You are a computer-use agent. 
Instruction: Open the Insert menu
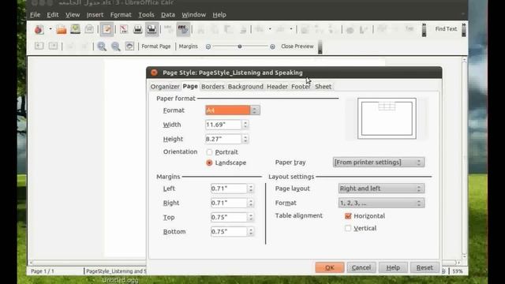pyautogui.click(x=95, y=15)
